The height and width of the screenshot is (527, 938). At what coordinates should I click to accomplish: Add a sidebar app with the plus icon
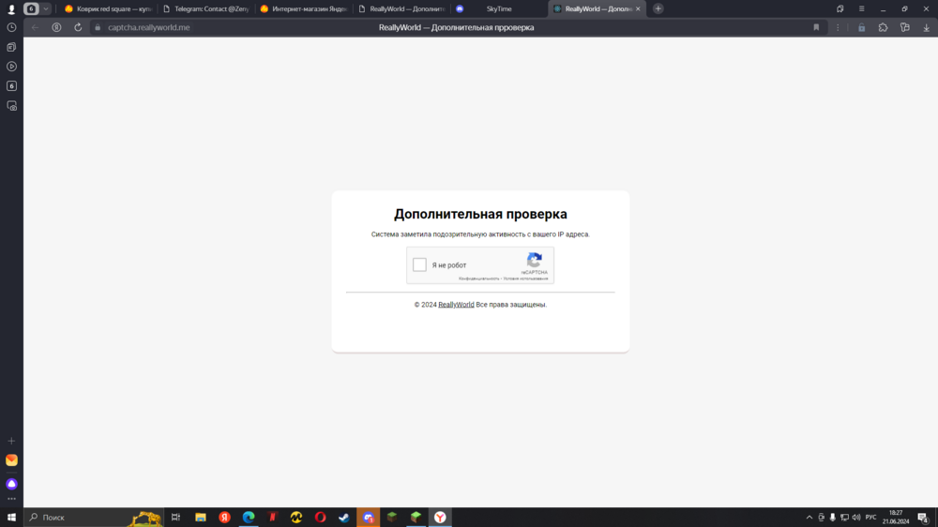coord(11,441)
